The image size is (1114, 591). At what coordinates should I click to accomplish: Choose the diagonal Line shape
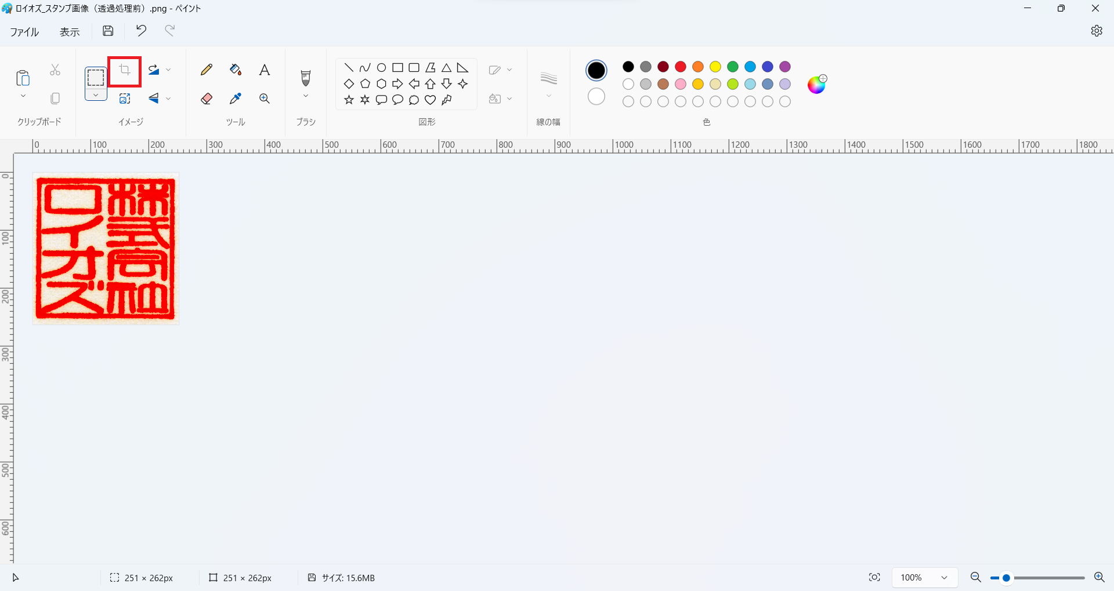coord(349,68)
